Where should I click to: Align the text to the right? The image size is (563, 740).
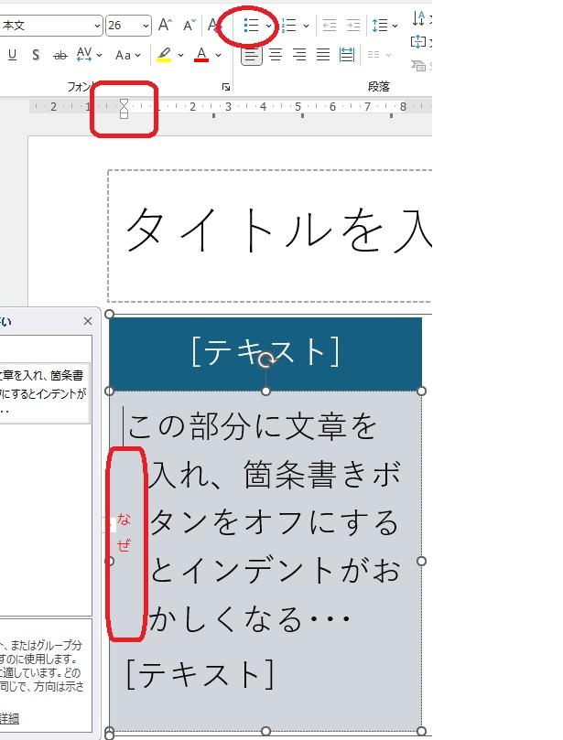coord(298,56)
